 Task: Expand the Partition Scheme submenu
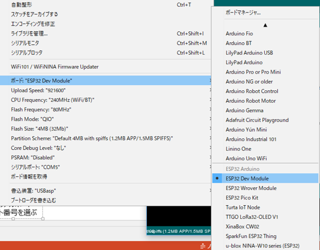click(105, 138)
